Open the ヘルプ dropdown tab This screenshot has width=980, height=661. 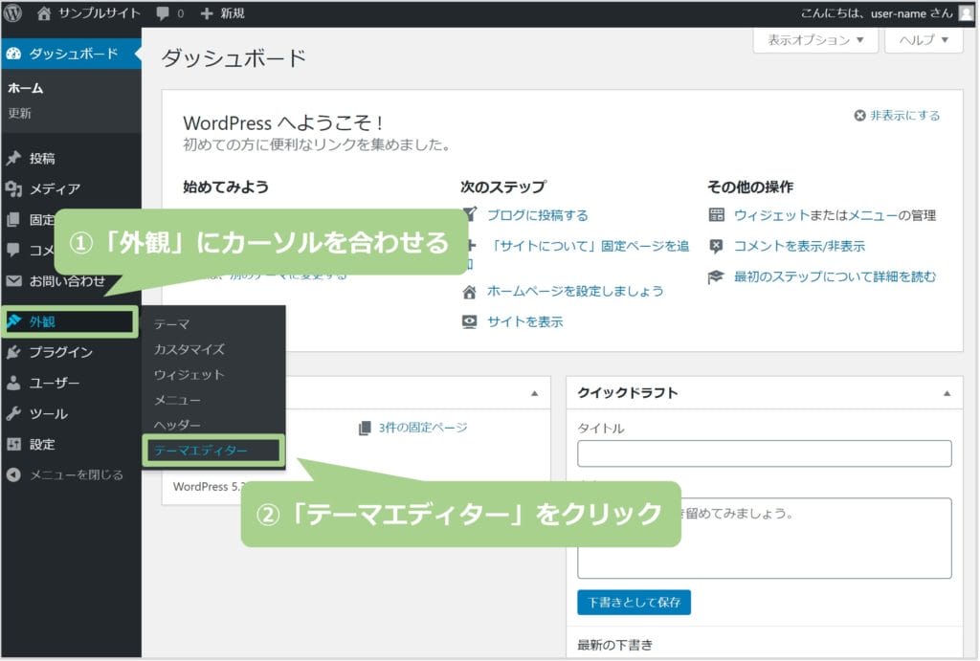point(924,40)
